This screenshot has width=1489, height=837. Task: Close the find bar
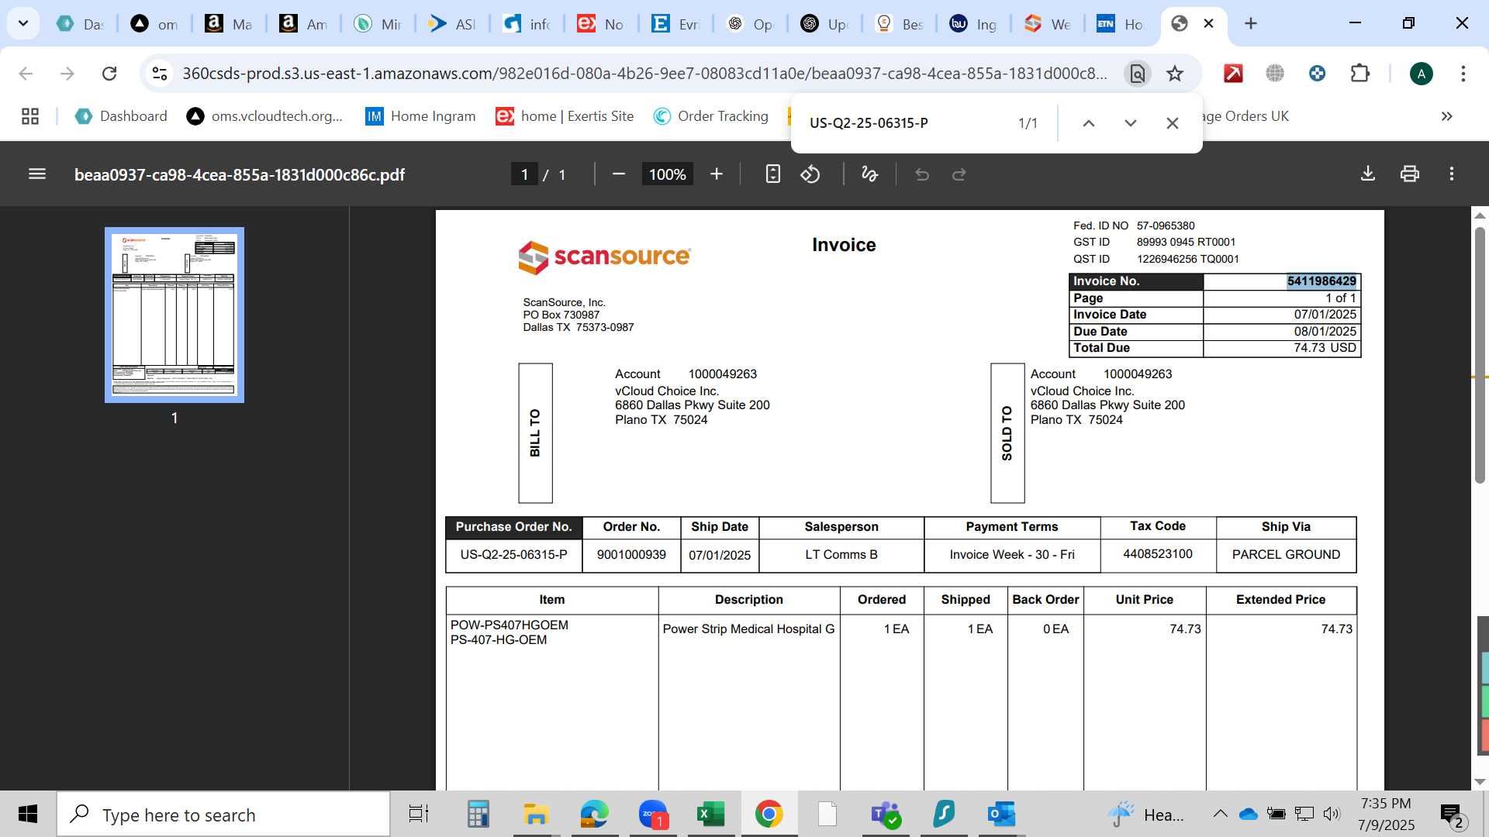click(1173, 123)
